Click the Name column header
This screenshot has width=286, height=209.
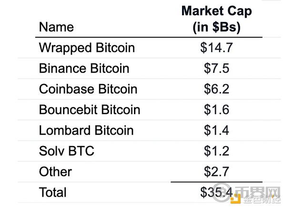tap(56, 27)
